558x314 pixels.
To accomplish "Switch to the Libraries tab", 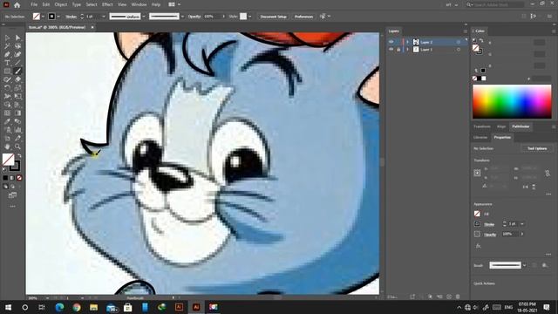I will [480, 138].
